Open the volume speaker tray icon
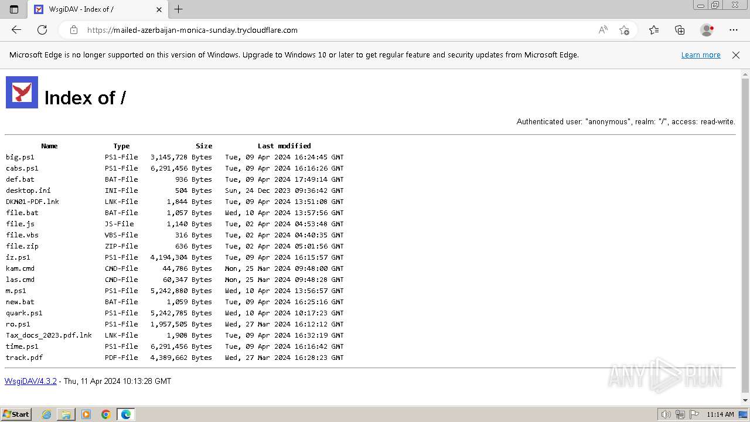Screen dimensions: 750x422 point(666,414)
